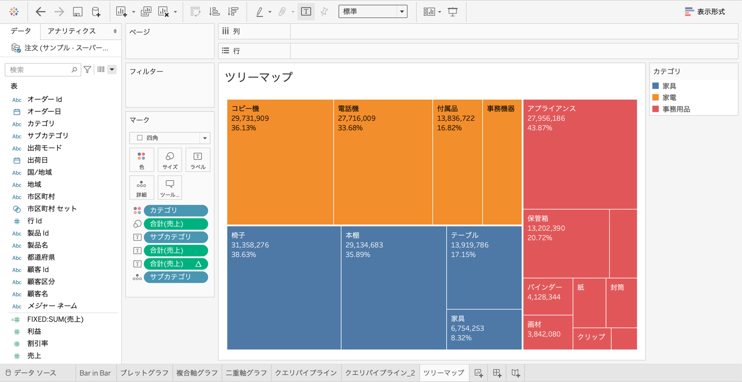
Task: Start presentation mode
Action: [x=453, y=11]
